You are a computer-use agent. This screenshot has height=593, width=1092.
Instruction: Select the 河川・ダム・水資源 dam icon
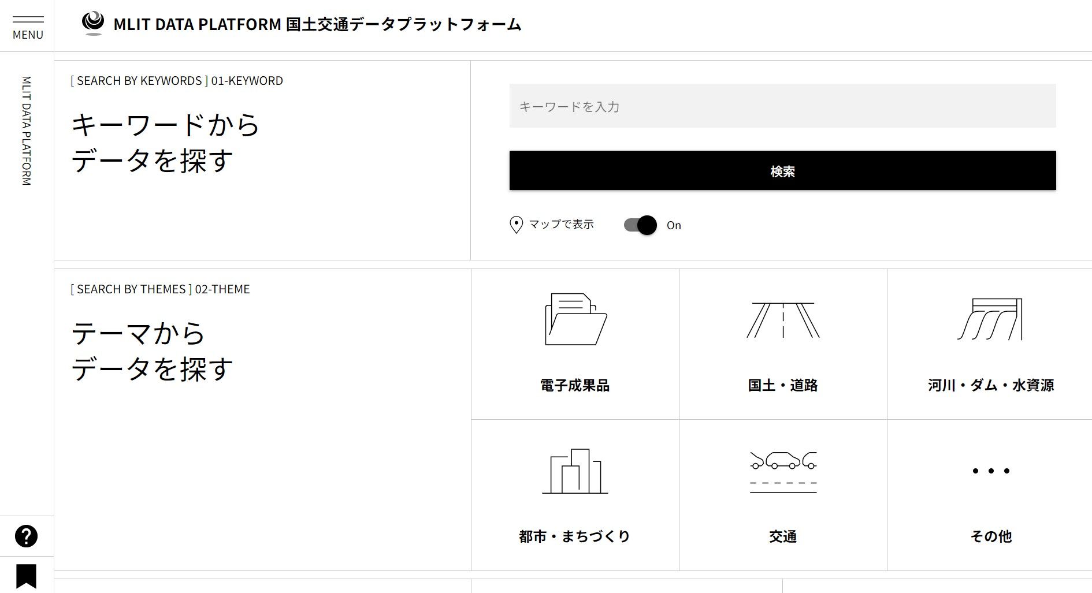tap(990, 319)
